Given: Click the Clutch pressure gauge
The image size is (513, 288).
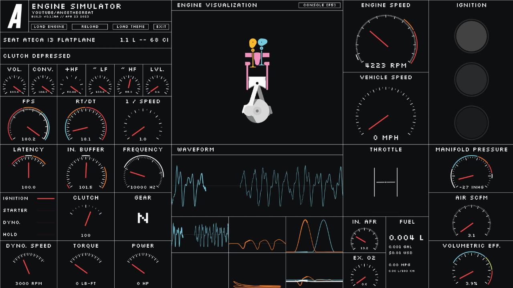Looking at the screenshot, I should click(86, 218).
